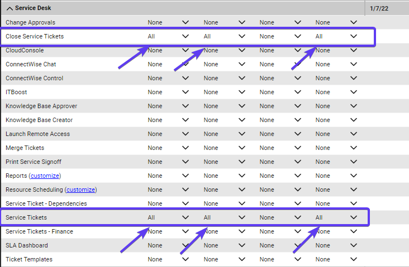Click second chevron in SLA Dashboard row

click(x=241, y=245)
